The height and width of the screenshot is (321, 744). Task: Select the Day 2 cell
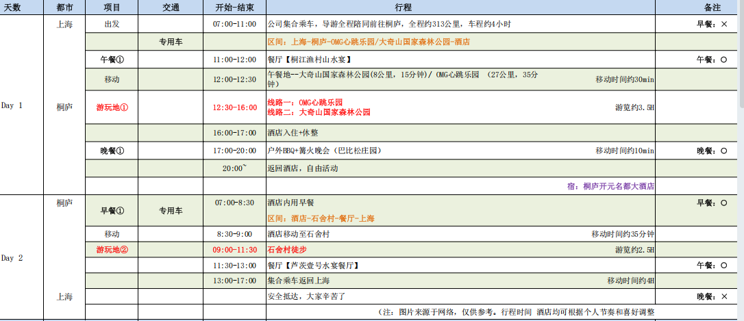tap(12, 258)
